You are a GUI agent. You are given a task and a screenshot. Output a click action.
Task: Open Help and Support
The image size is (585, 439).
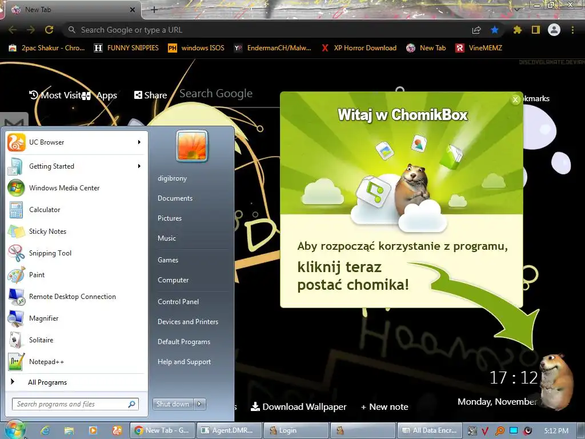(x=185, y=362)
